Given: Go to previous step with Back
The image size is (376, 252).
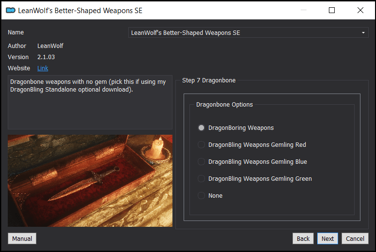Looking at the screenshot, I should (303, 238).
